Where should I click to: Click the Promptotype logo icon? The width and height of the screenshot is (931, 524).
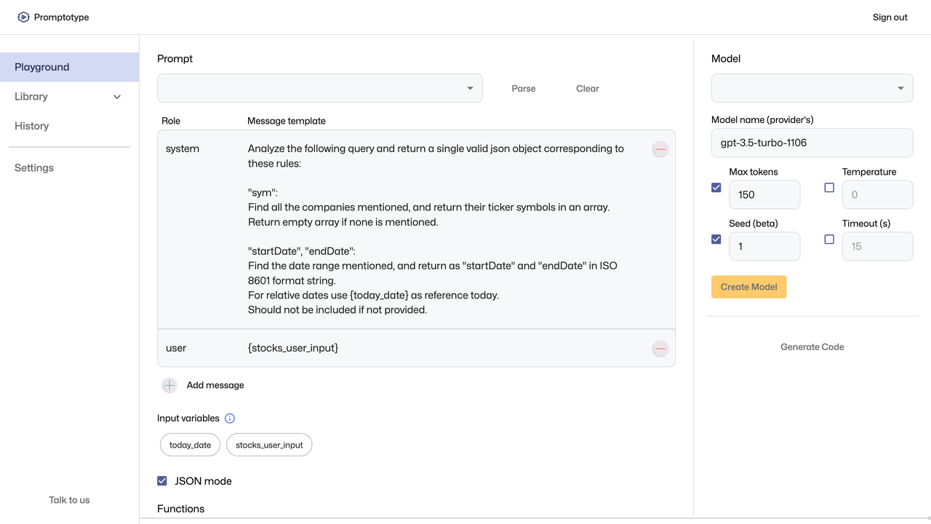click(x=23, y=17)
